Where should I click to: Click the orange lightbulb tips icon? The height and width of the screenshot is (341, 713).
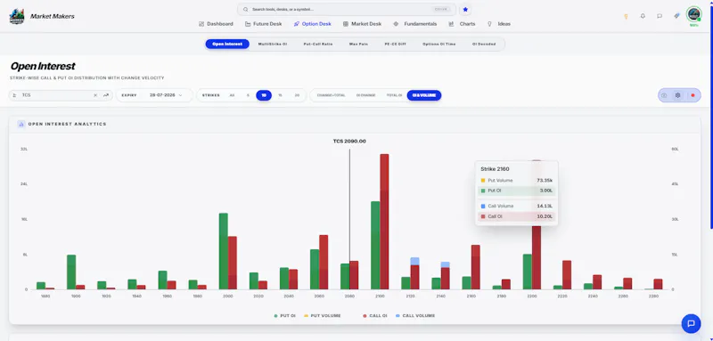[626, 16]
